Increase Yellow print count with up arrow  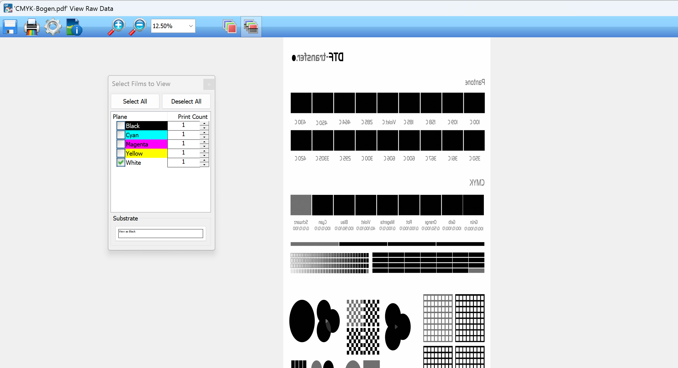[x=204, y=151]
